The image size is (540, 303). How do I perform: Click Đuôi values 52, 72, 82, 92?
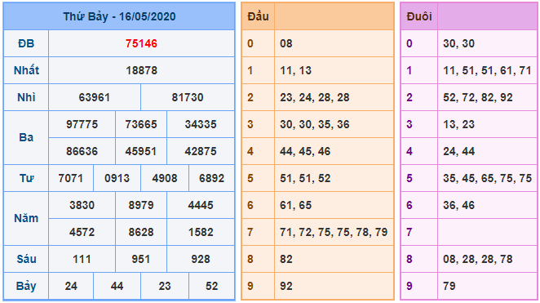(478, 97)
